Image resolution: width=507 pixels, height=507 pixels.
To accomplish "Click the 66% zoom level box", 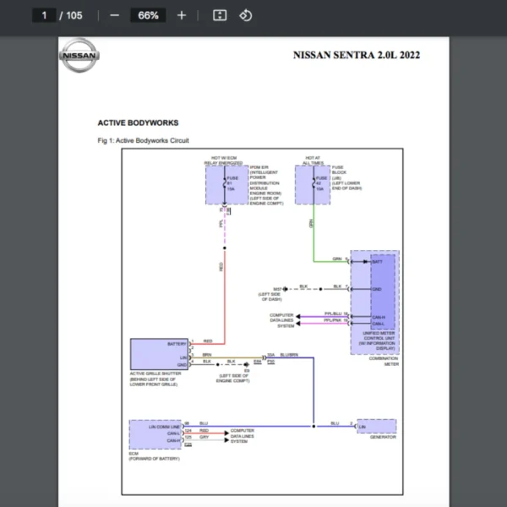I will 148,15.
